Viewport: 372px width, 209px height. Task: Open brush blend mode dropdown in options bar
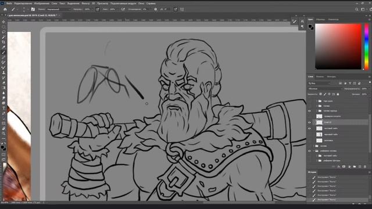tap(58, 9)
